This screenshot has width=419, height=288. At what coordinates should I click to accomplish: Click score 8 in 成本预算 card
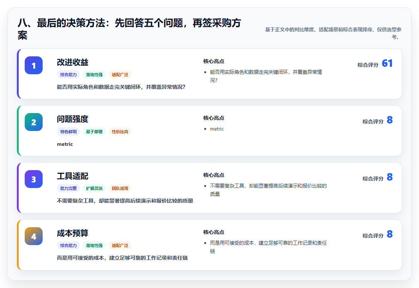click(x=390, y=234)
